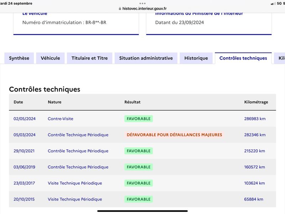The height and width of the screenshot is (214, 285).
Task: Click the Contrôles techniques section heading
Action: coord(45,90)
